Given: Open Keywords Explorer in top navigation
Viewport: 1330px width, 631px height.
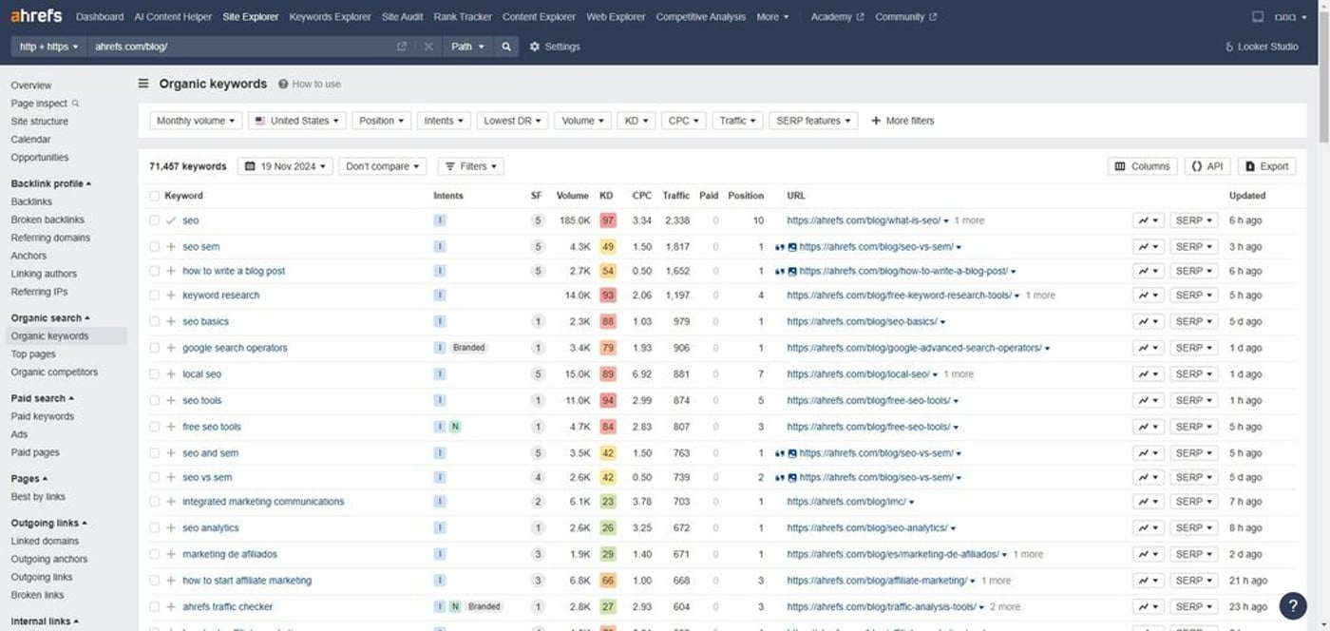Looking at the screenshot, I should coord(330,16).
